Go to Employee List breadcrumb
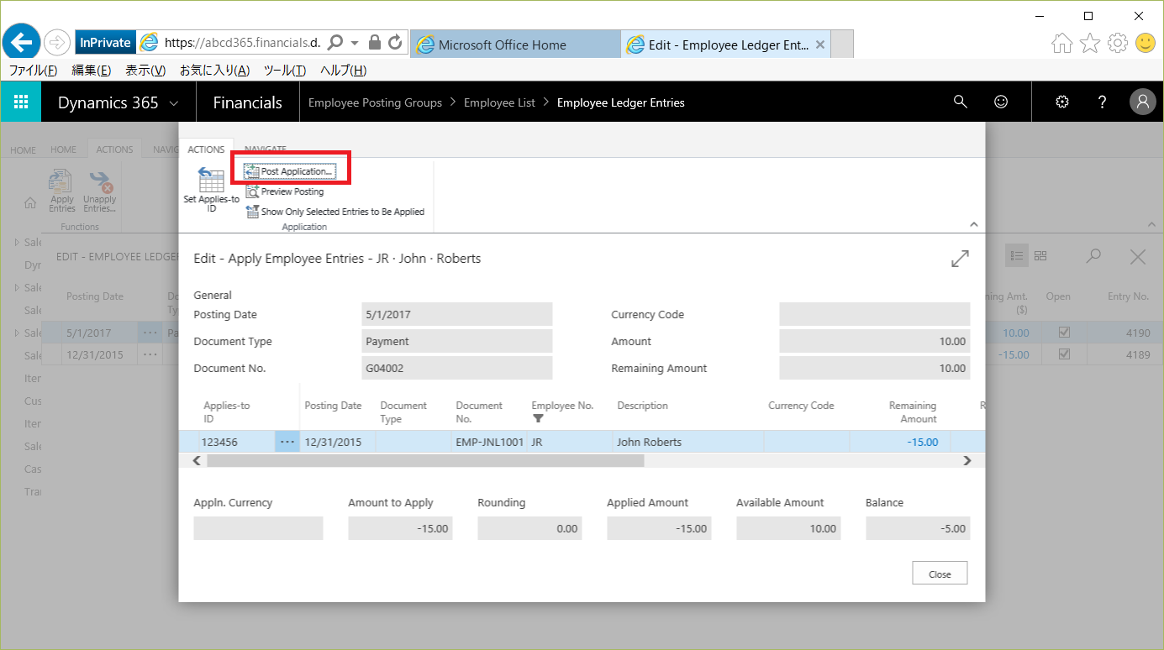The width and height of the screenshot is (1164, 650). (499, 102)
